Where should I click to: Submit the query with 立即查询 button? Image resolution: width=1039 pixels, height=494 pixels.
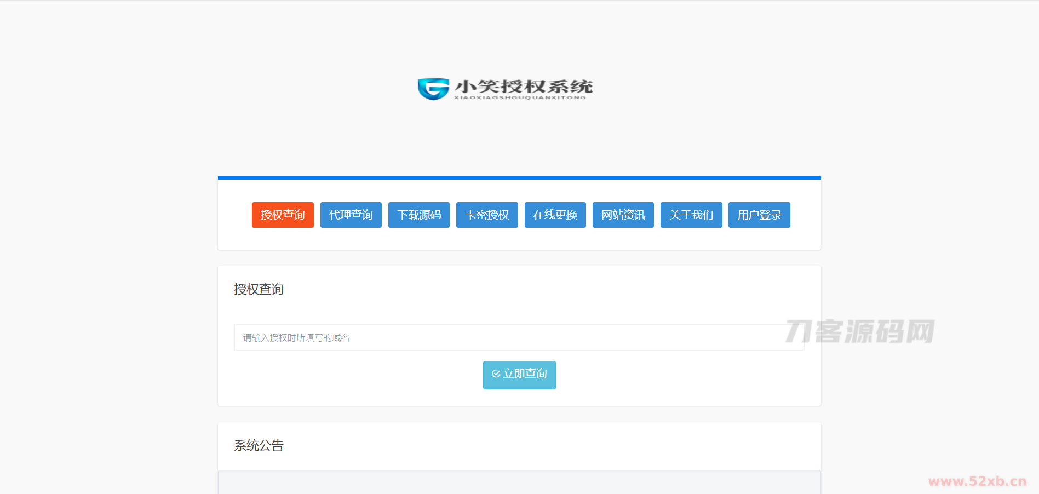tap(519, 375)
